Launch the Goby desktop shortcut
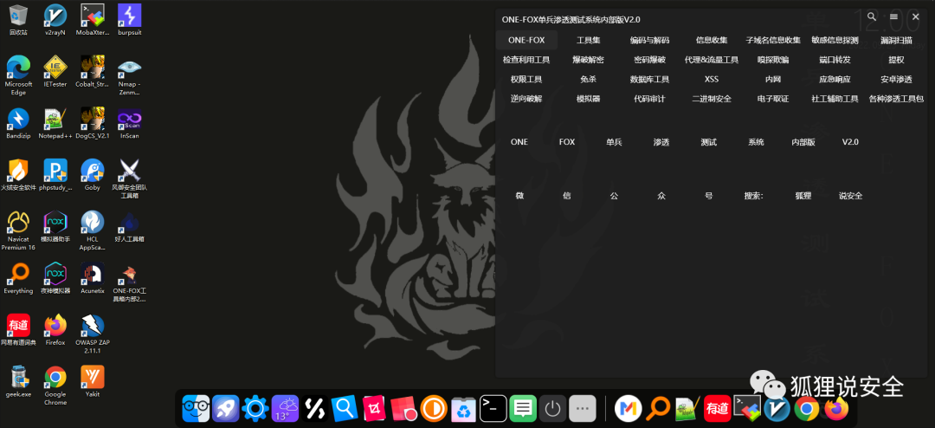Image resolution: width=935 pixels, height=428 pixels. [x=93, y=175]
